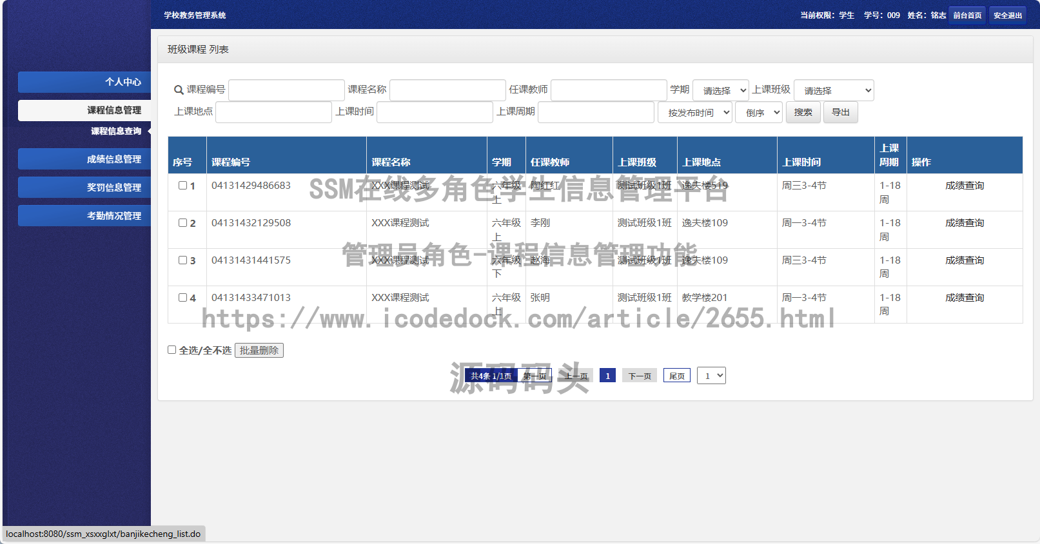Go to 尾页 in pagination

tap(677, 376)
